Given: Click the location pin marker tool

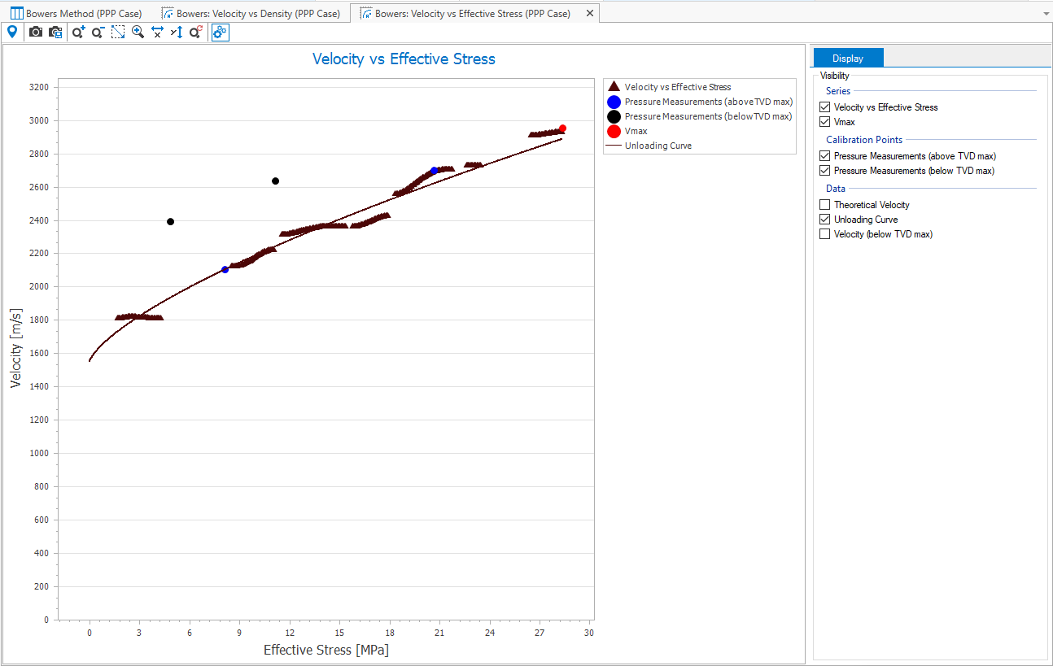Looking at the screenshot, I should pos(12,32).
